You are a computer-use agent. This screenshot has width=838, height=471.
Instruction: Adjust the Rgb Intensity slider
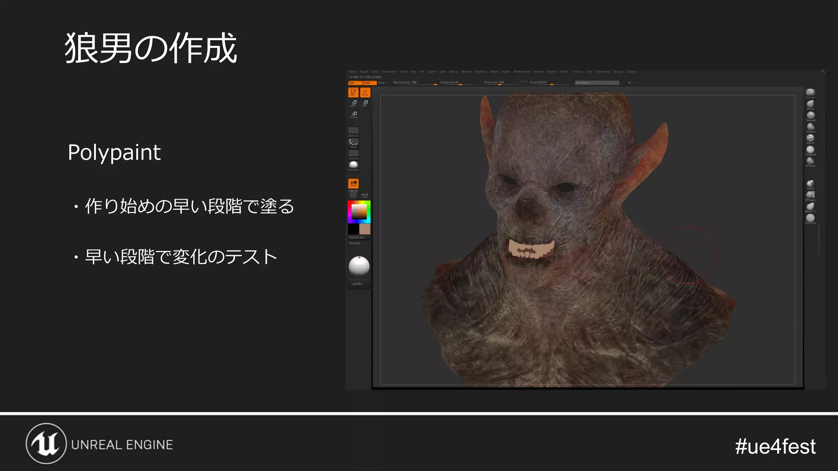coord(414,83)
